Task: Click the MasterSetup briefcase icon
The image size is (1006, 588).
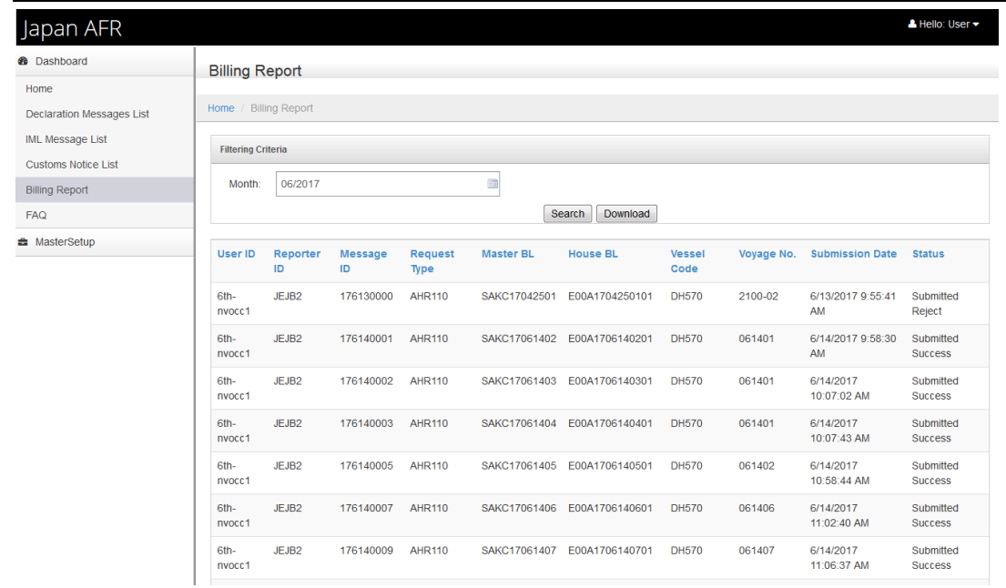Action: 24,242
